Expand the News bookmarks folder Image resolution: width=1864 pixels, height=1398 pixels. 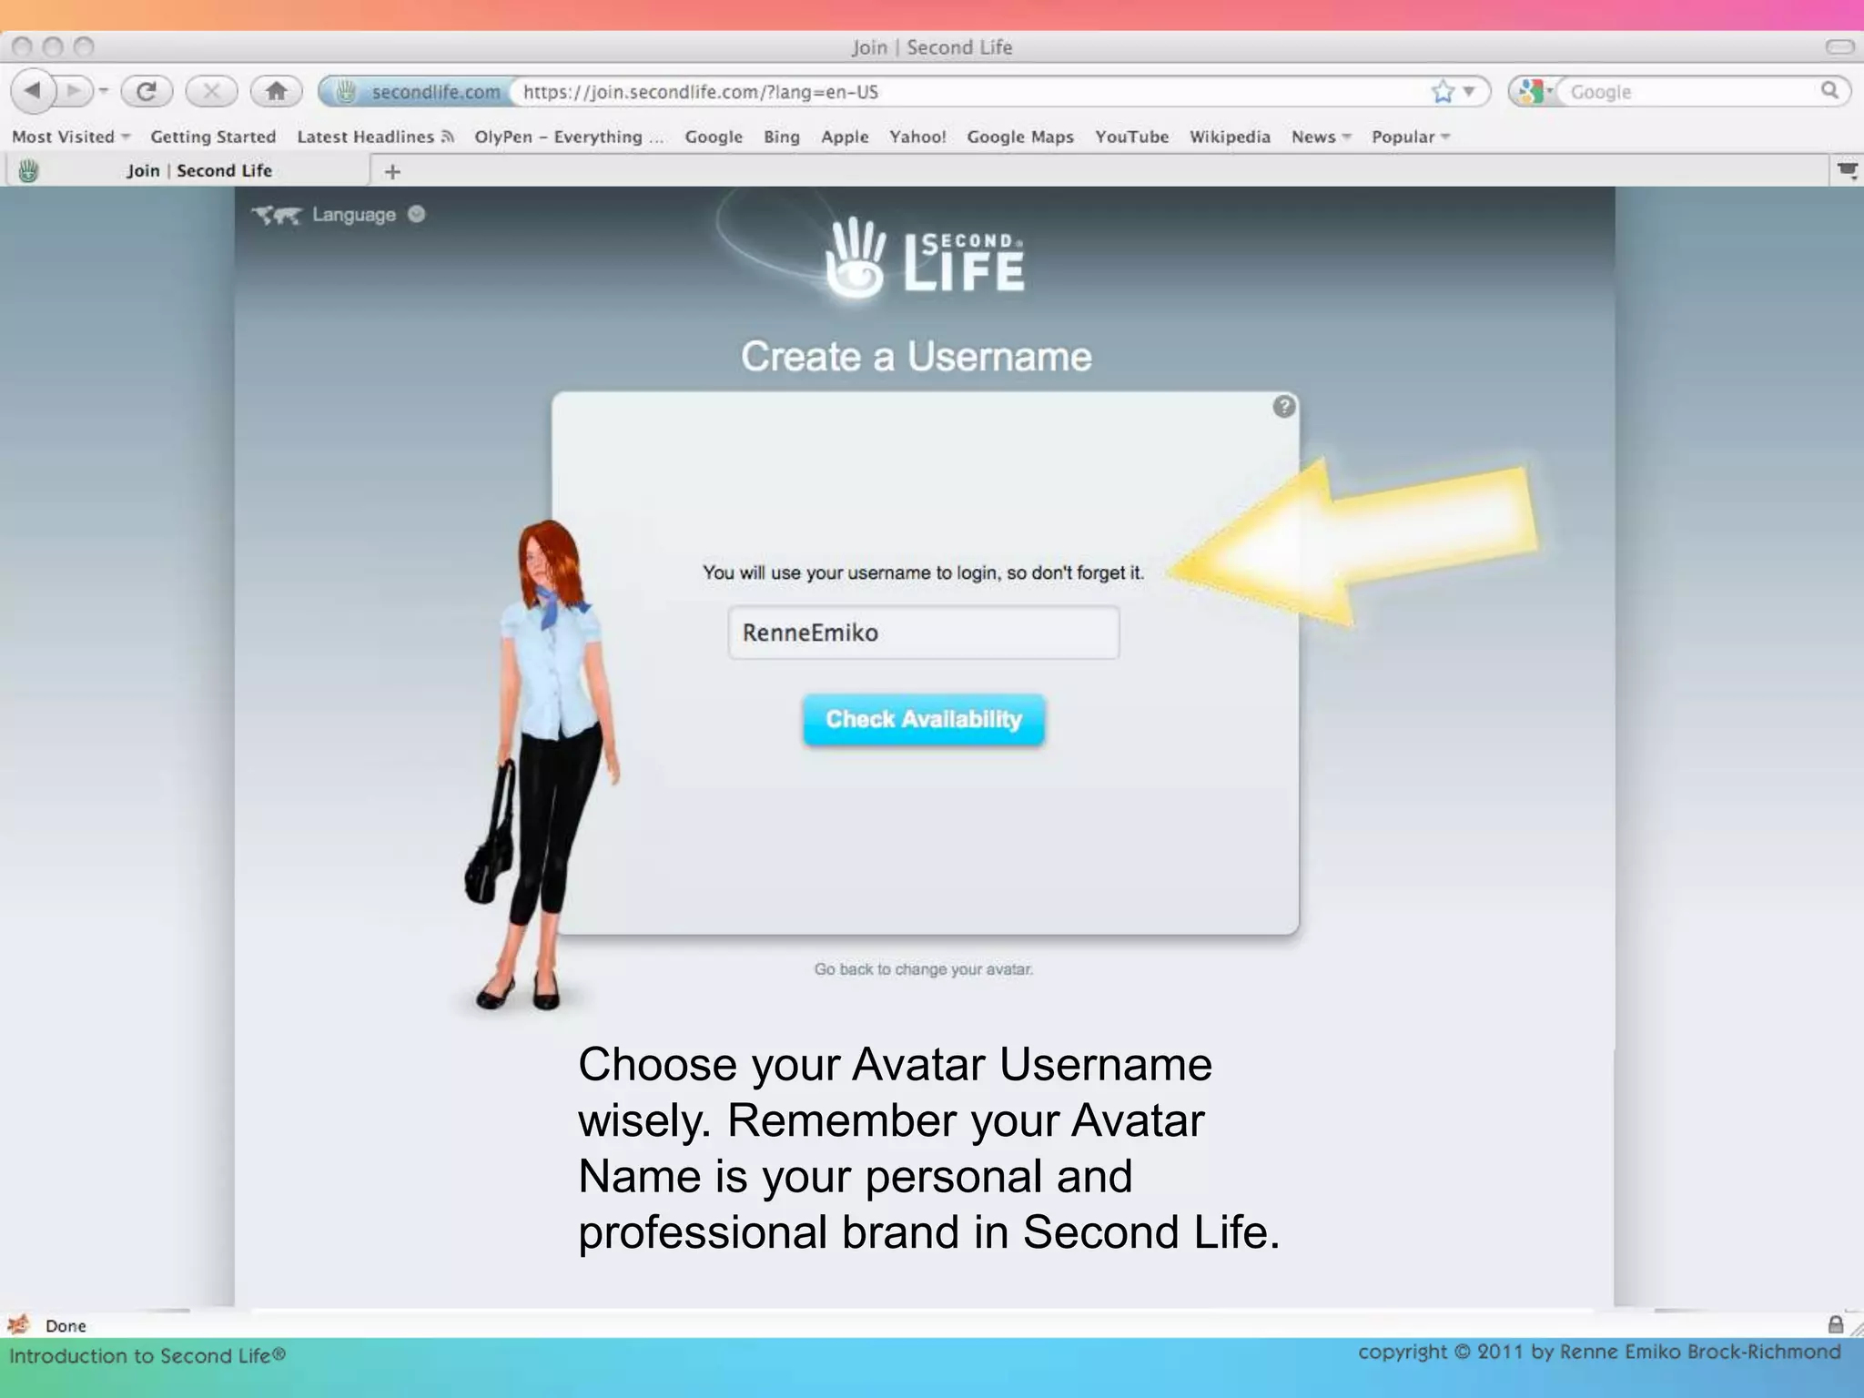[1321, 137]
